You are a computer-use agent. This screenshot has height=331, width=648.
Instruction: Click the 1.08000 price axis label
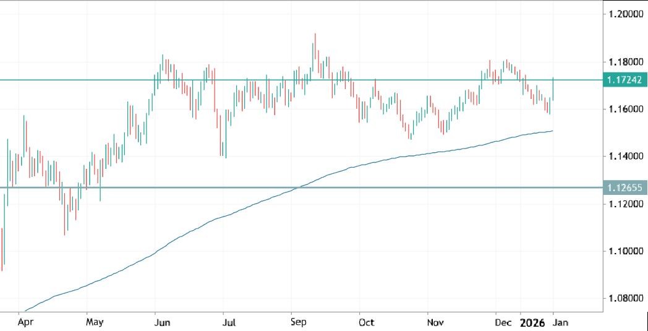click(626, 299)
